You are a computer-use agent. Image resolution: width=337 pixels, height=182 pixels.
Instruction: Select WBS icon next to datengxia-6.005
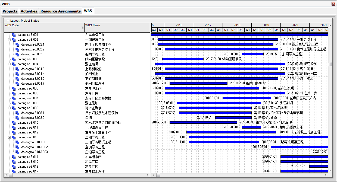click(14, 89)
